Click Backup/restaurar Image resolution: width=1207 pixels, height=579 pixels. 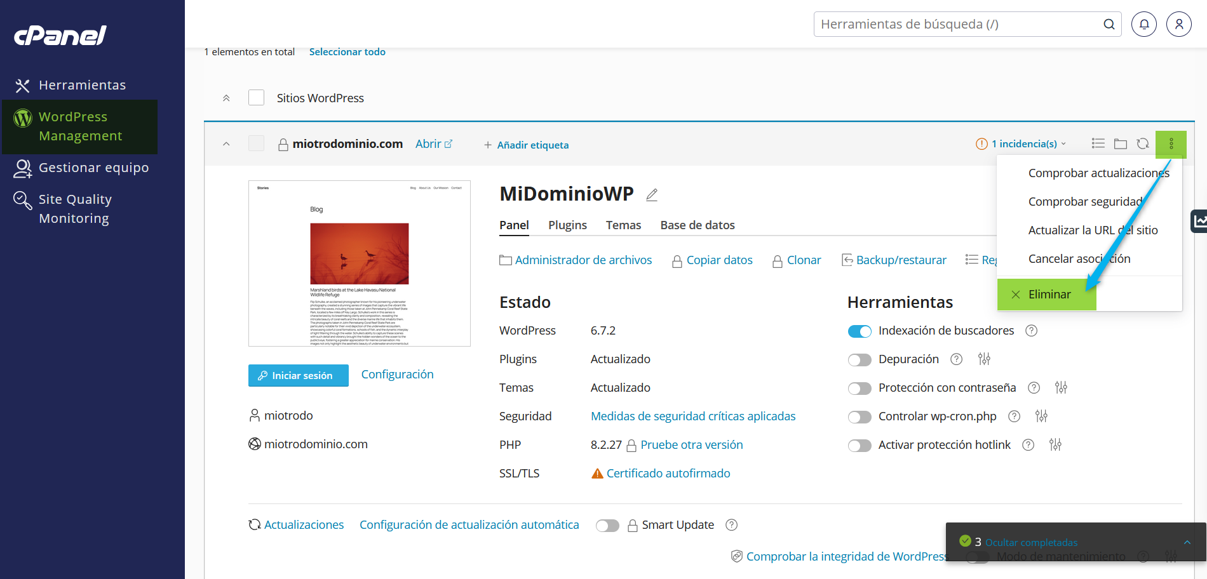(894, 260)
